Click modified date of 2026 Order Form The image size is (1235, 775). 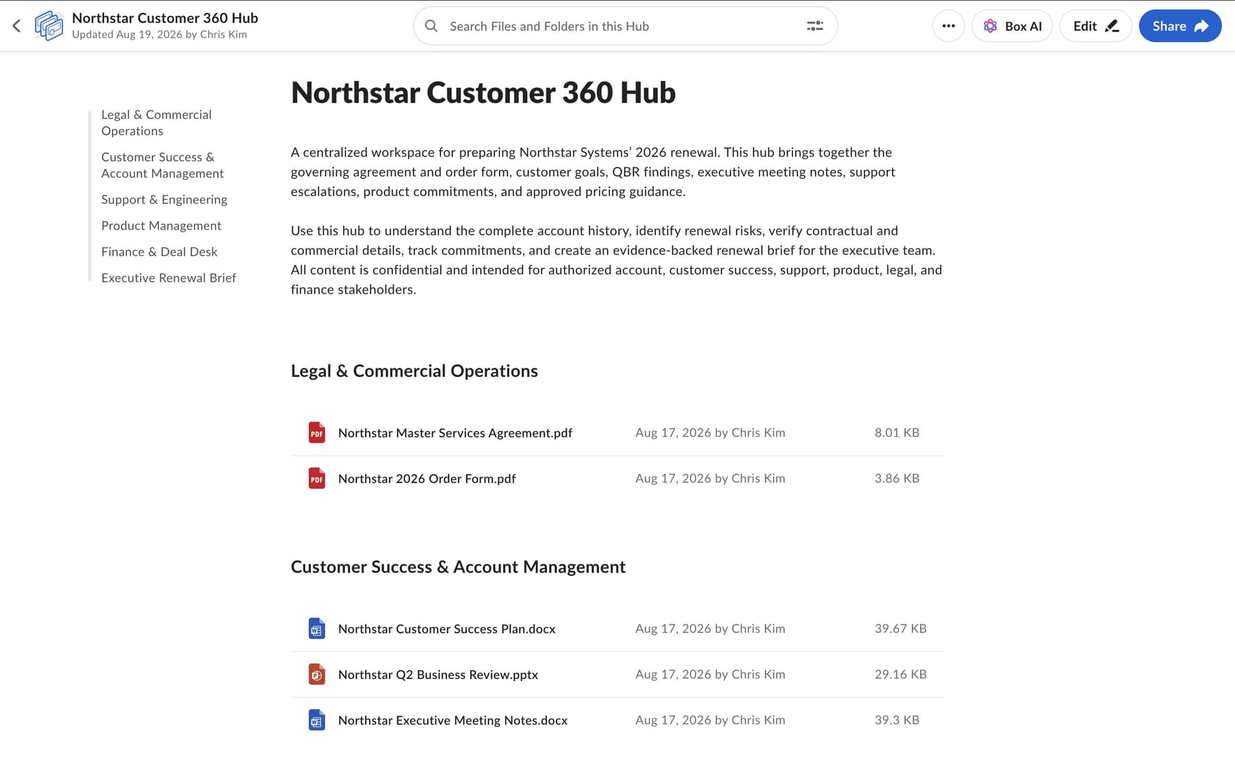click(x=710, y=479)
